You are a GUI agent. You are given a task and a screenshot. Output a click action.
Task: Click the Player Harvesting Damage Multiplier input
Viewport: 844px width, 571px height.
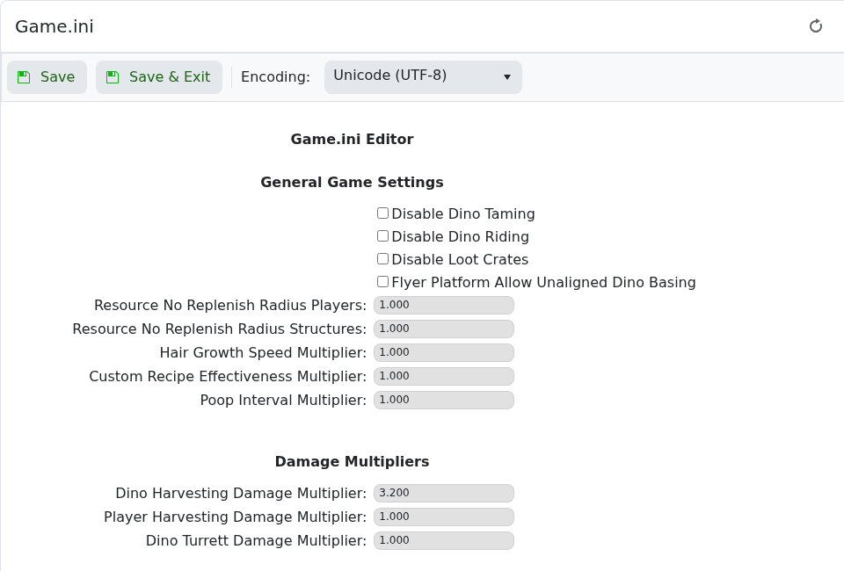(x=443, y=517)
